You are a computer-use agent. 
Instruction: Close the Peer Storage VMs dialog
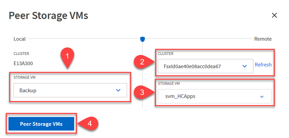click(274, 15)
